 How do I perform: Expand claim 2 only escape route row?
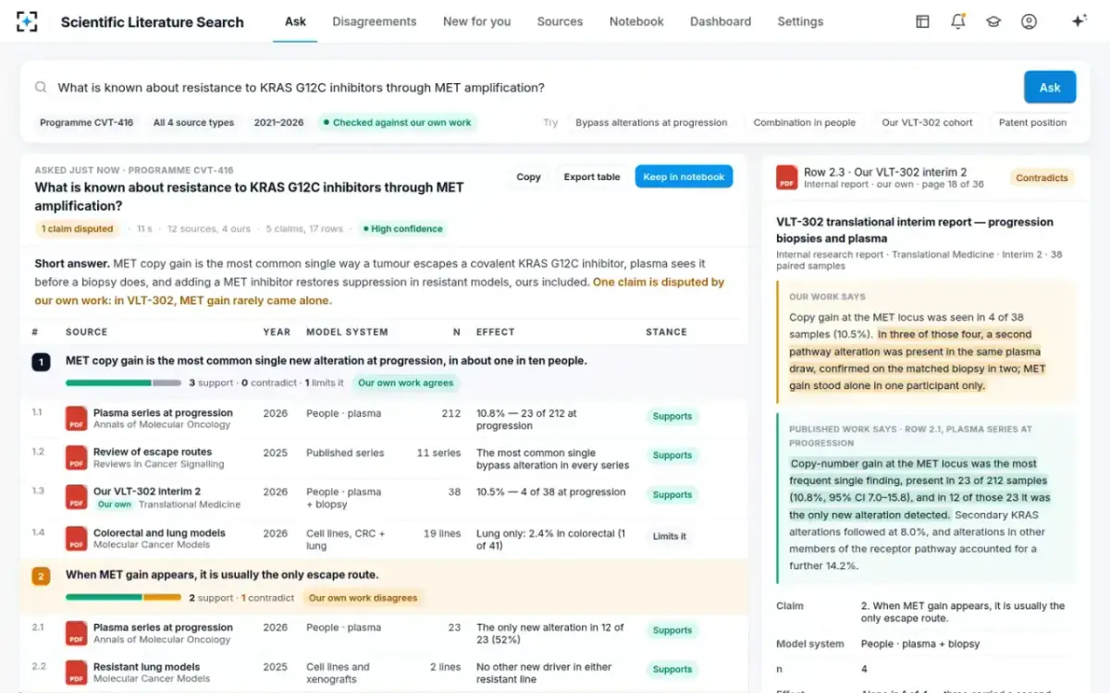[x=384, y=587]
